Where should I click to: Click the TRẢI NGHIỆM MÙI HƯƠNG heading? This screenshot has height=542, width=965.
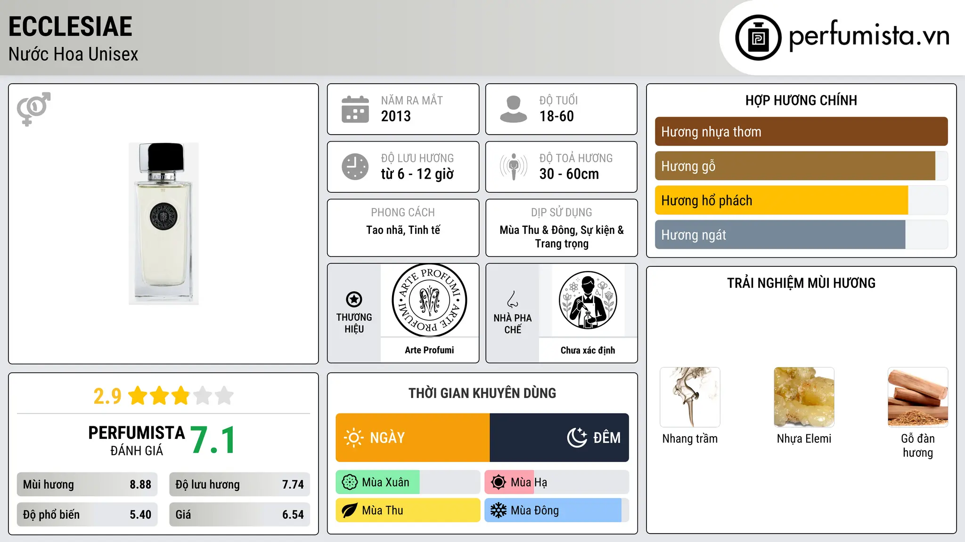coord(801,283)
